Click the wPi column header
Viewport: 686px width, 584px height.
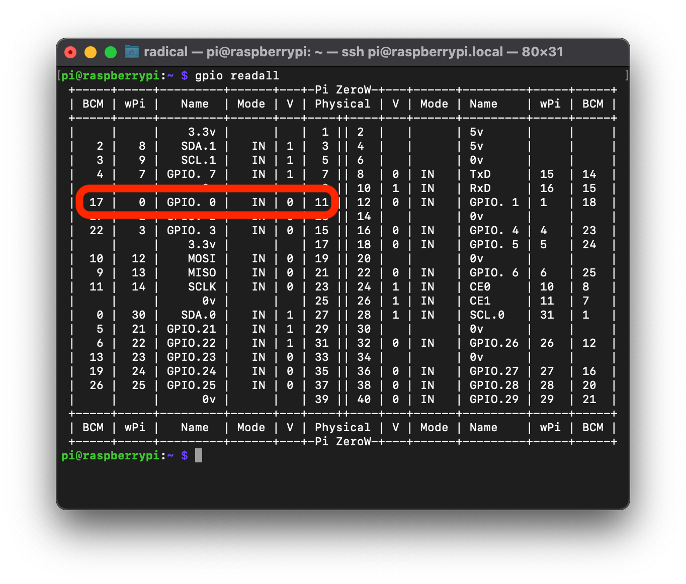click(x=135, y=104)
